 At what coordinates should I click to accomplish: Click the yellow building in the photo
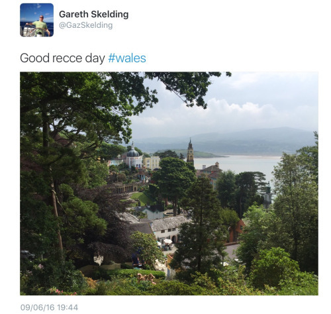152,163
